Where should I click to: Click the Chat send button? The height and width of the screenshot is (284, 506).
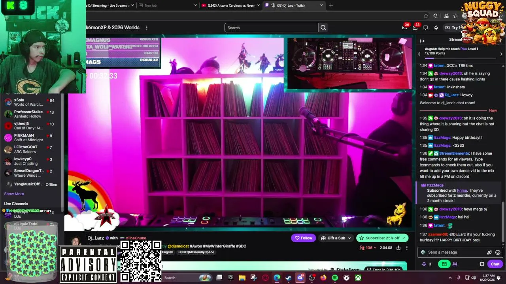[495, 264]
